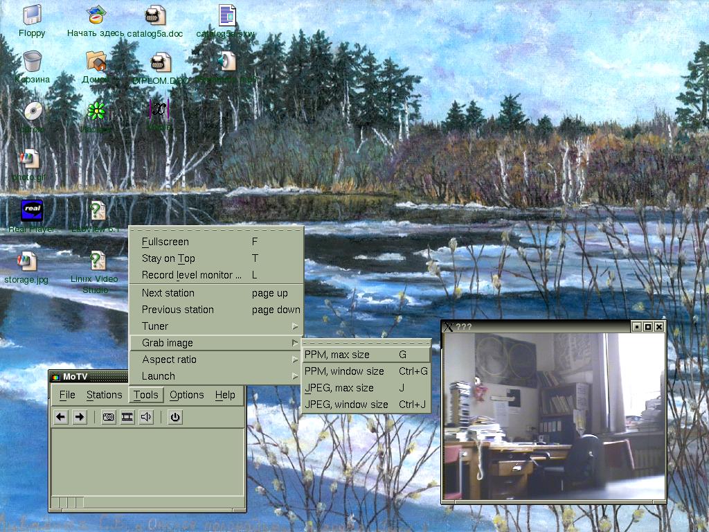Launch the LabView 6.1 icon
709x532 pixels.
tap(97, 211)
